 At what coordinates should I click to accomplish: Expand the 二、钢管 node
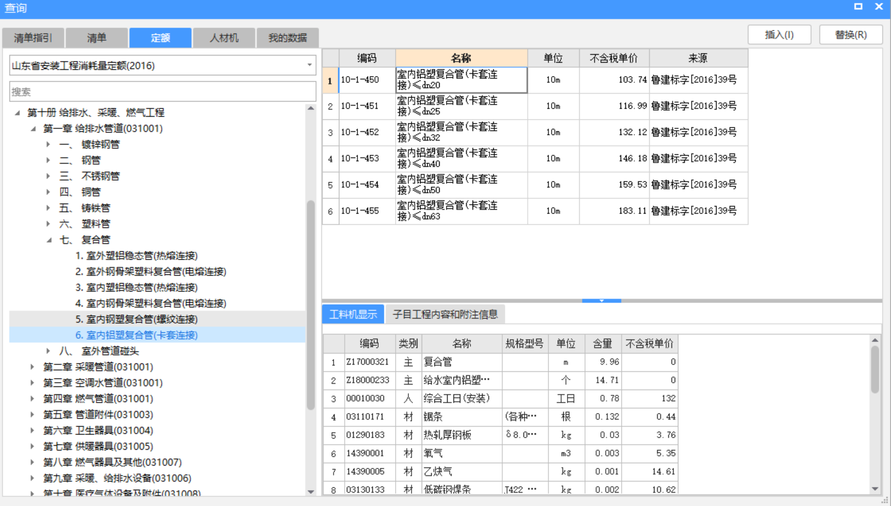(x=48, y=160)
